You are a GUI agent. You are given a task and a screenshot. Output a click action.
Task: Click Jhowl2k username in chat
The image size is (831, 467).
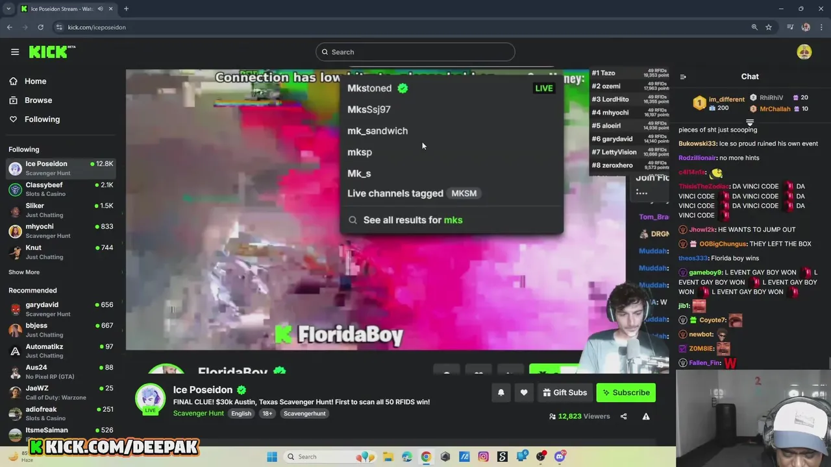702,230
